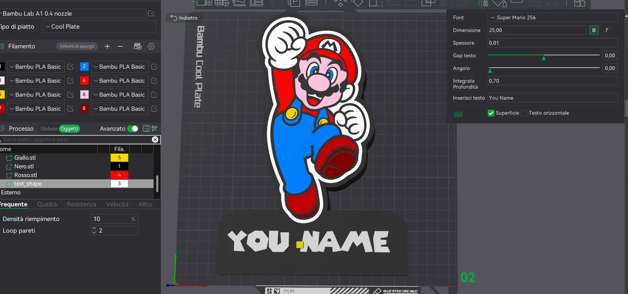The height and width of the screenshot is (294, 628).
Task: Click the Rosso.stl part icon
Action: (x=9, y=175)
